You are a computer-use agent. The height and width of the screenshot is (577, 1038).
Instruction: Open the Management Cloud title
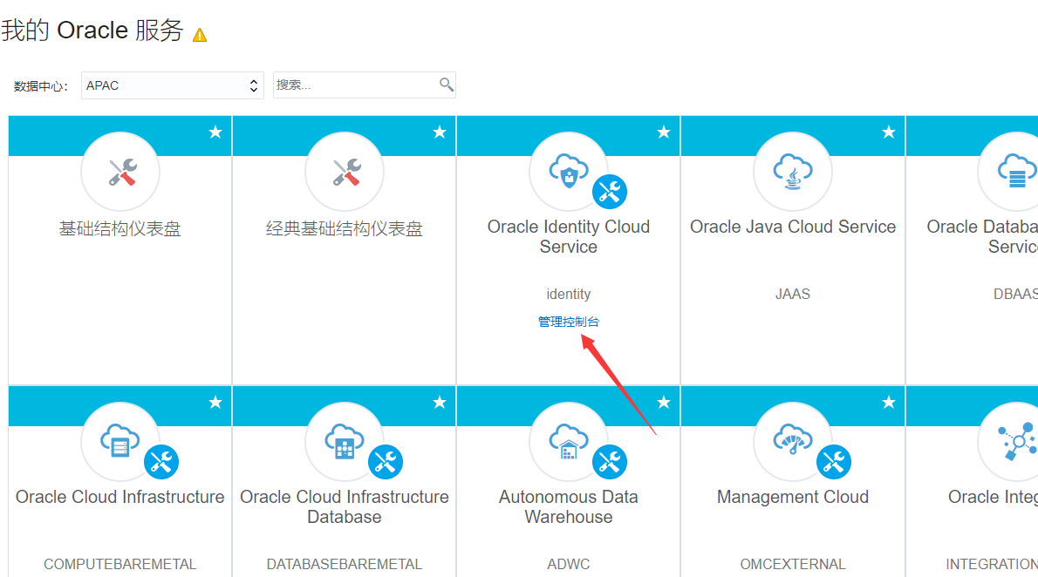793,497
